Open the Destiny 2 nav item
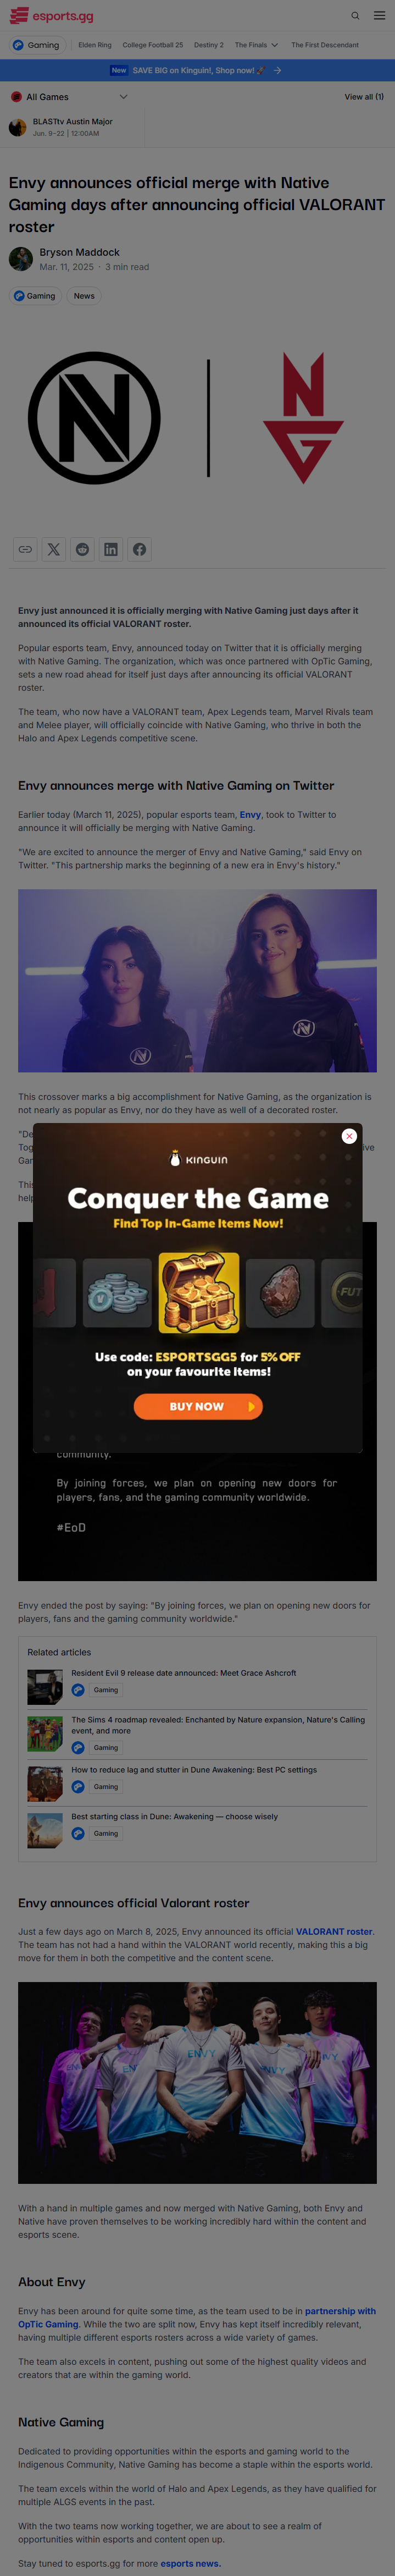 pos(208,45)
